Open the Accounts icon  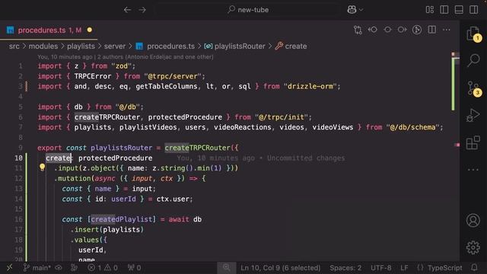(x=473, y=220)
